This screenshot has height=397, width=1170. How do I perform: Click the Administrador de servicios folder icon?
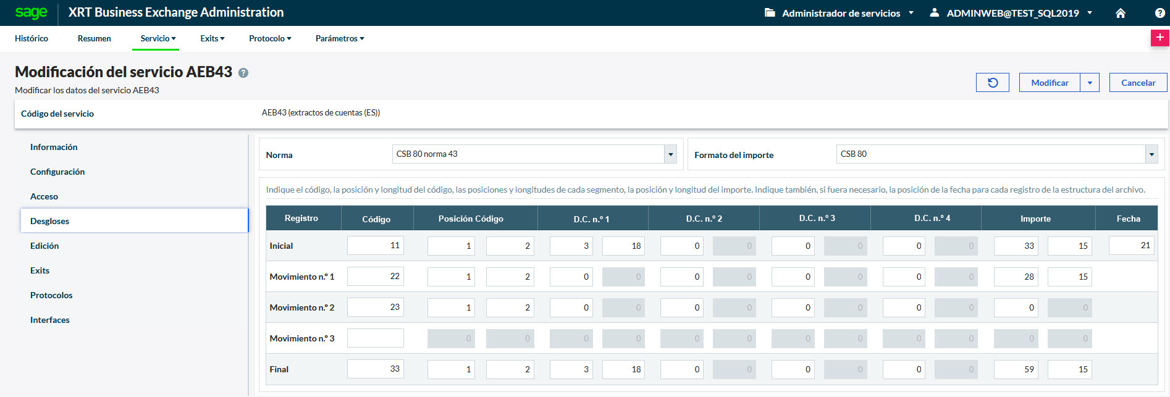pos(770,12)
